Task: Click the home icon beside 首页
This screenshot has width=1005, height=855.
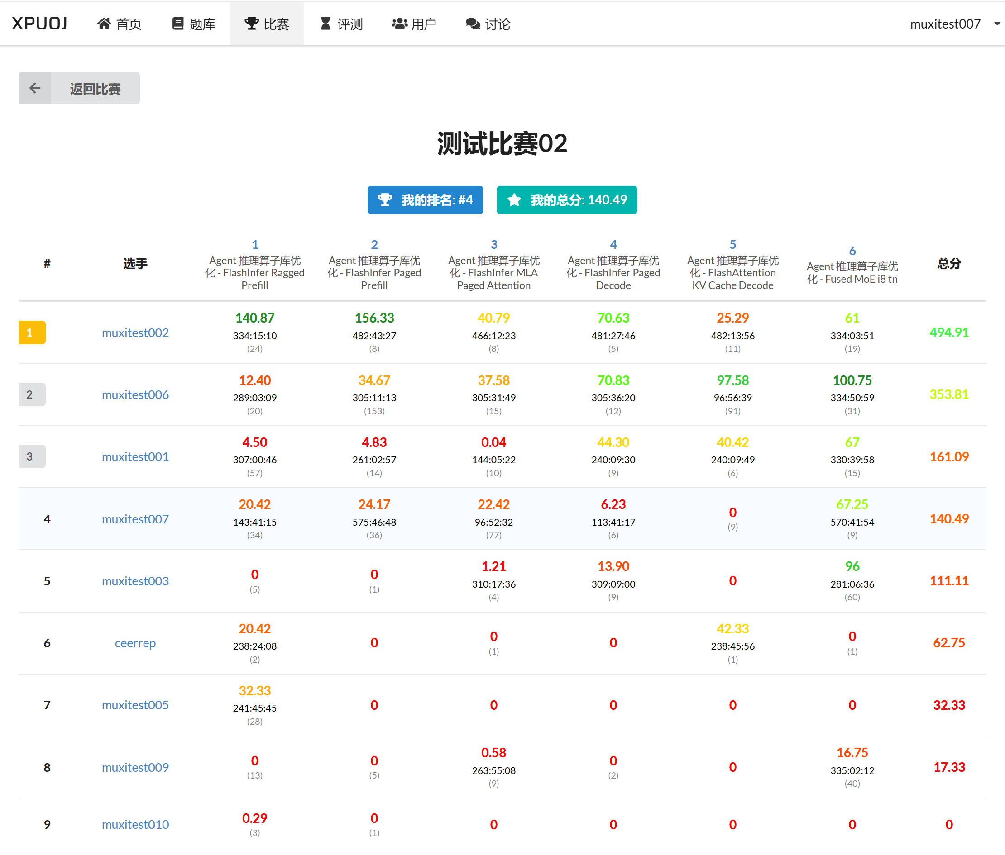Action: tap(104, 23)
